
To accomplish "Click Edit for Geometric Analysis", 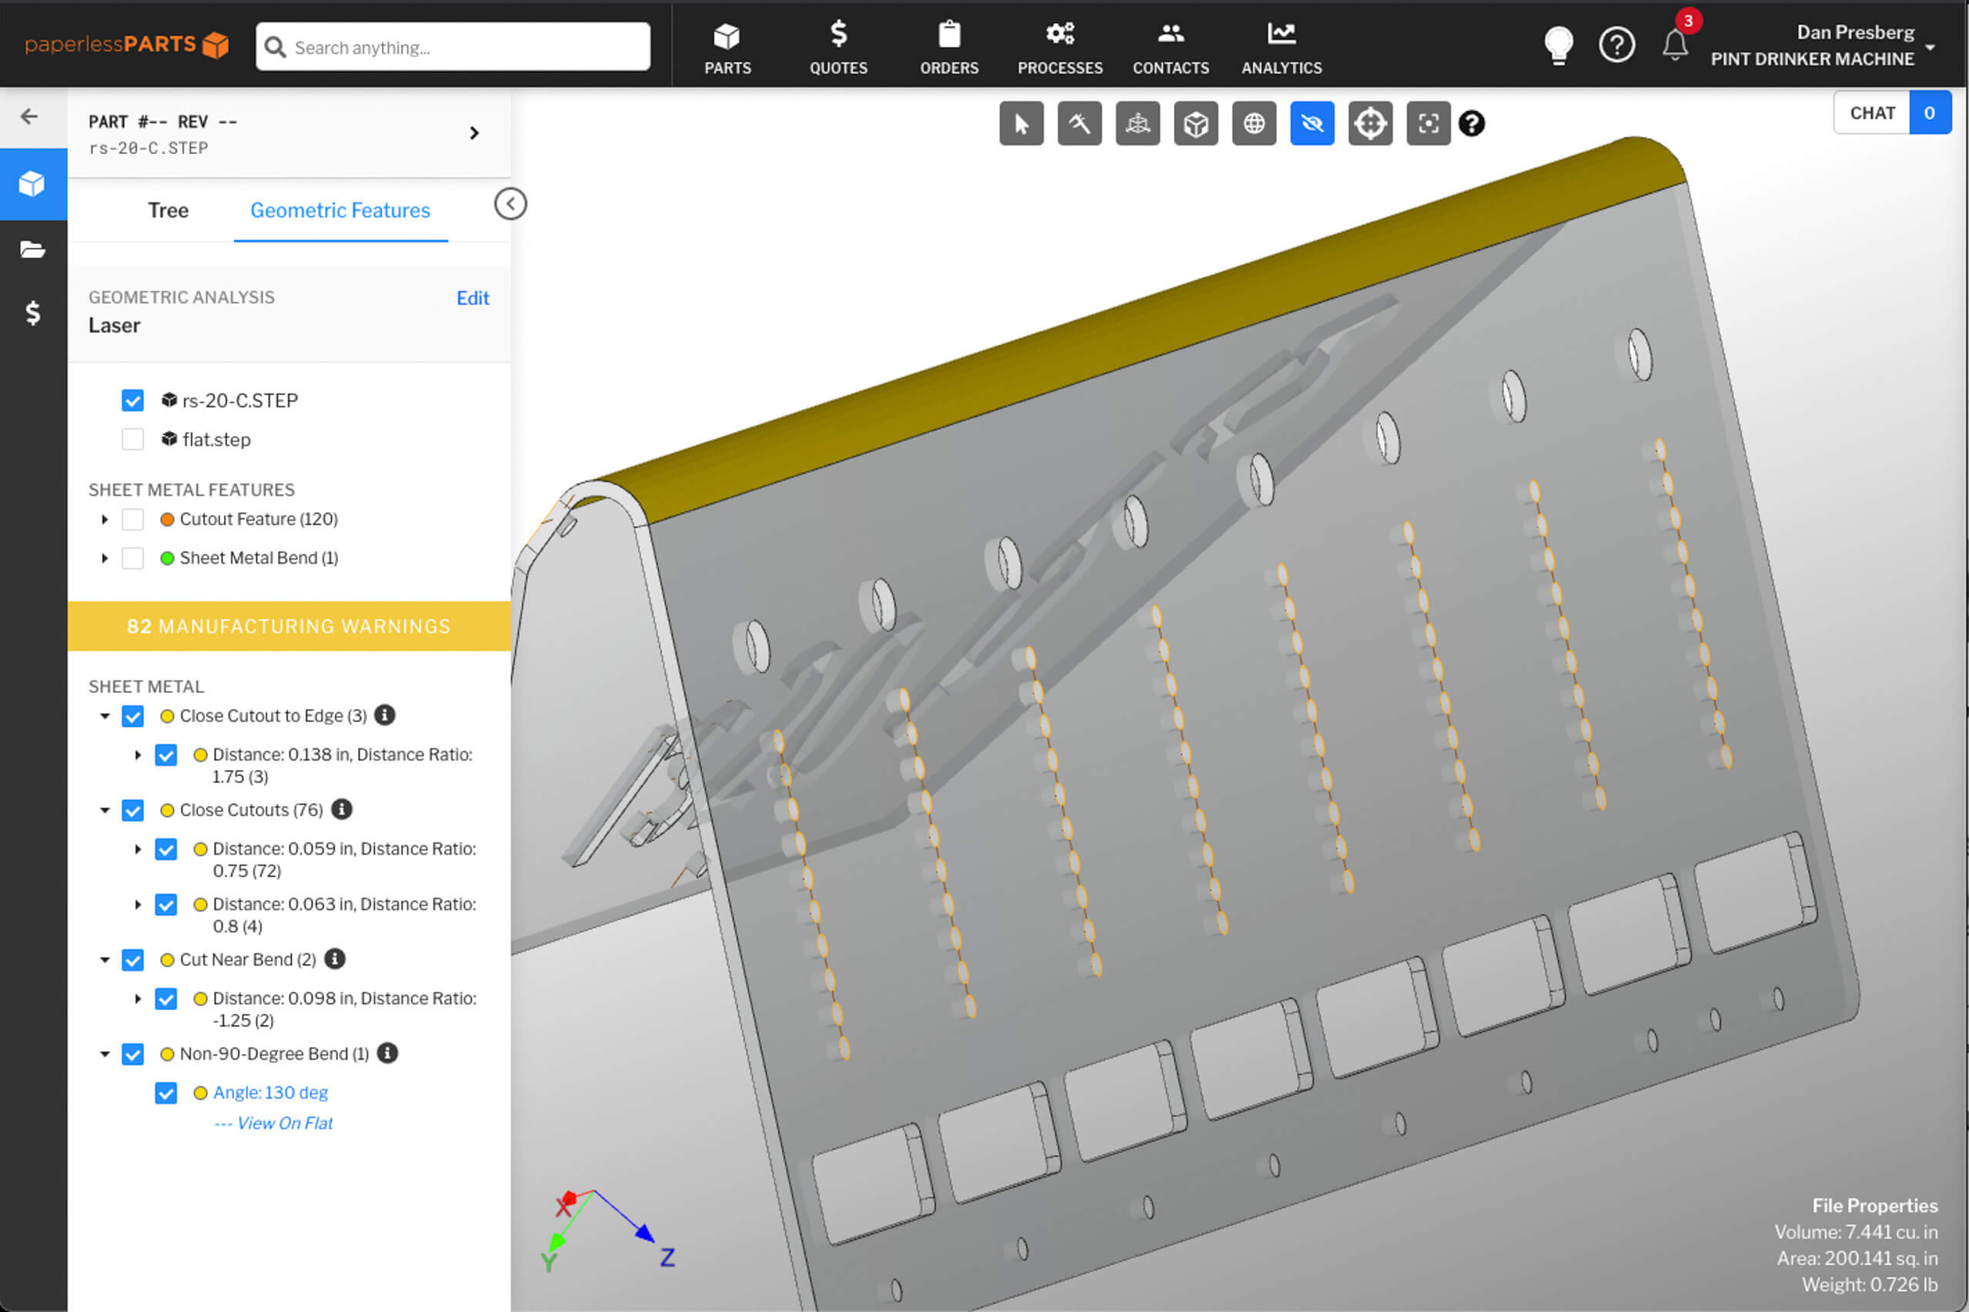I will pyautogui.click(x=473, y=298).
